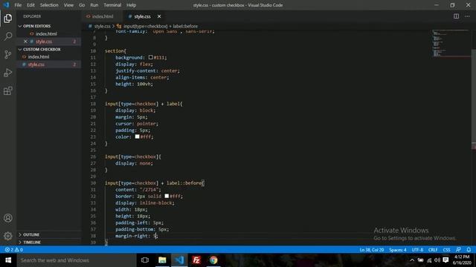Image resolution: width=476 pixels, height=267 pixels.
Task: Select index.html under Open Editors
Action: click(46, 33)
